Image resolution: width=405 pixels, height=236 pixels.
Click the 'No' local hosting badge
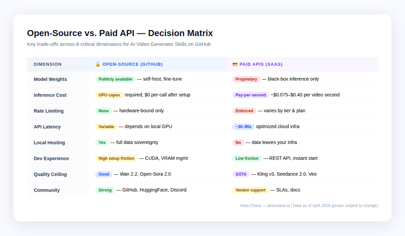(238, 143)
